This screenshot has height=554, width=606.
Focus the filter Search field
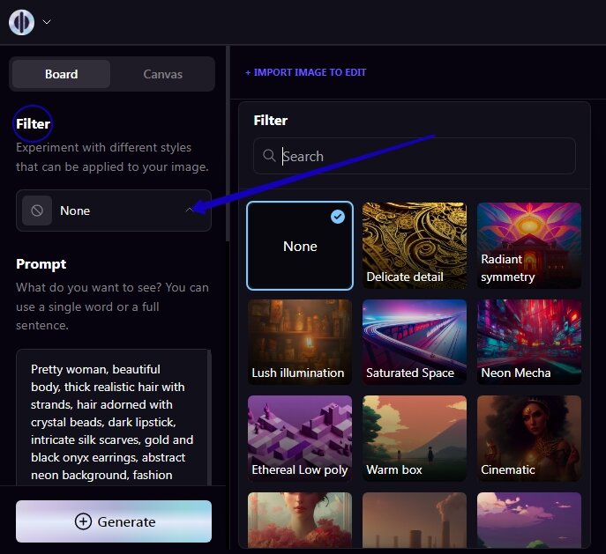[415, 156]
